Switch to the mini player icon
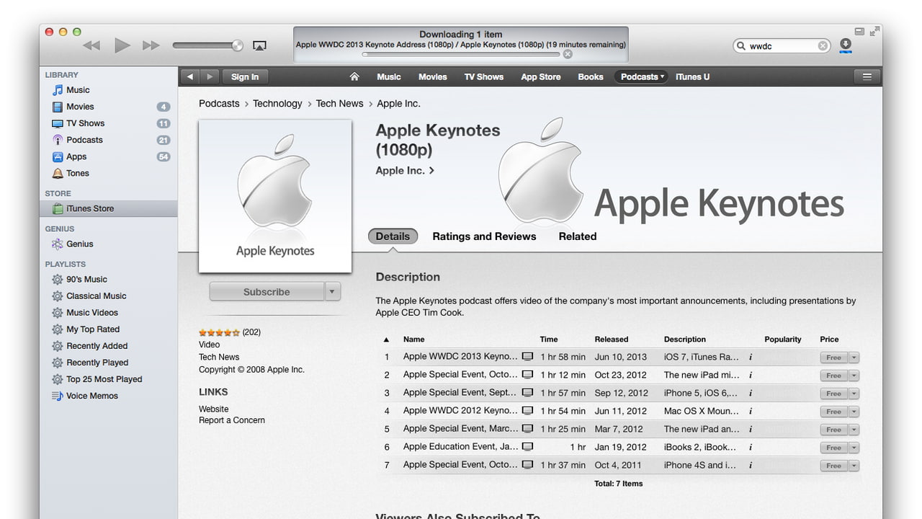922x519 pixels. [859, 31]
